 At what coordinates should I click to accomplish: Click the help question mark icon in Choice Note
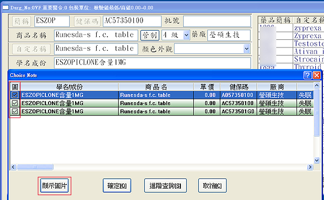click(307, 75)
